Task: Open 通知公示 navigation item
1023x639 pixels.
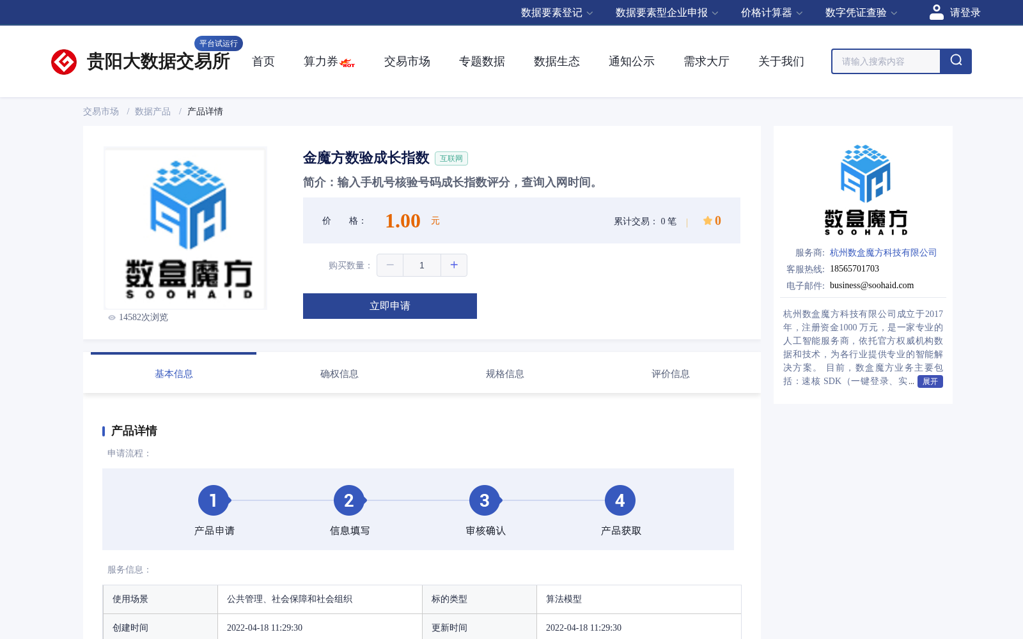Action: [x=632, y=61]
